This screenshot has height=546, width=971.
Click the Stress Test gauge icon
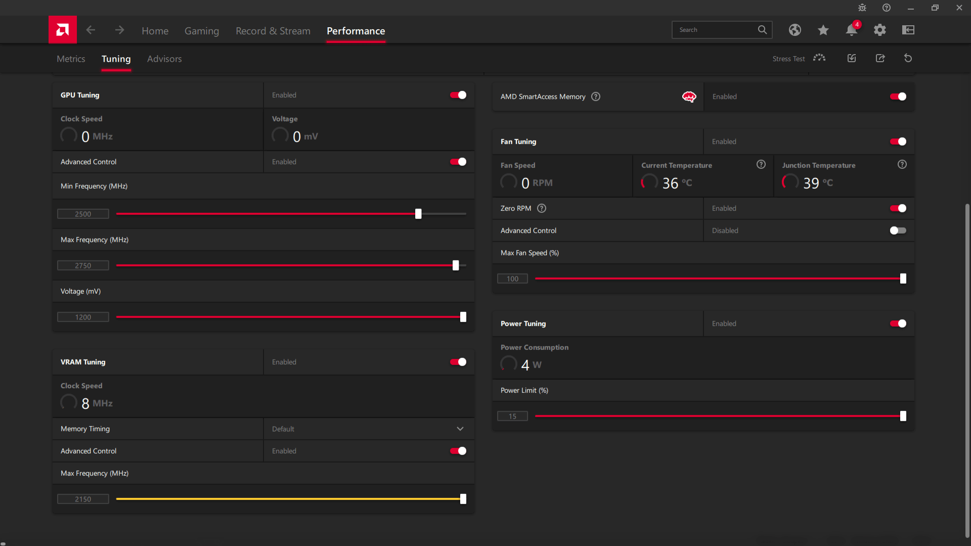pyautogui.click(x=819, y=58)
